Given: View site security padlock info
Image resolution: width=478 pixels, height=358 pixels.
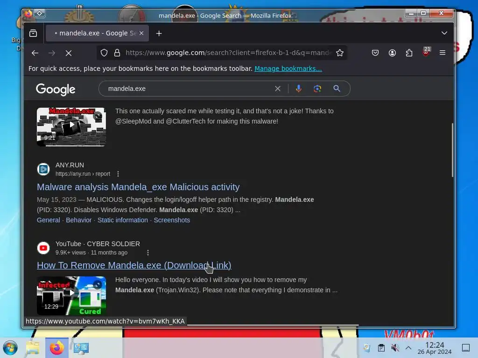Looking at the screenshot, I should pyautogui.click(x=117, y=53).
